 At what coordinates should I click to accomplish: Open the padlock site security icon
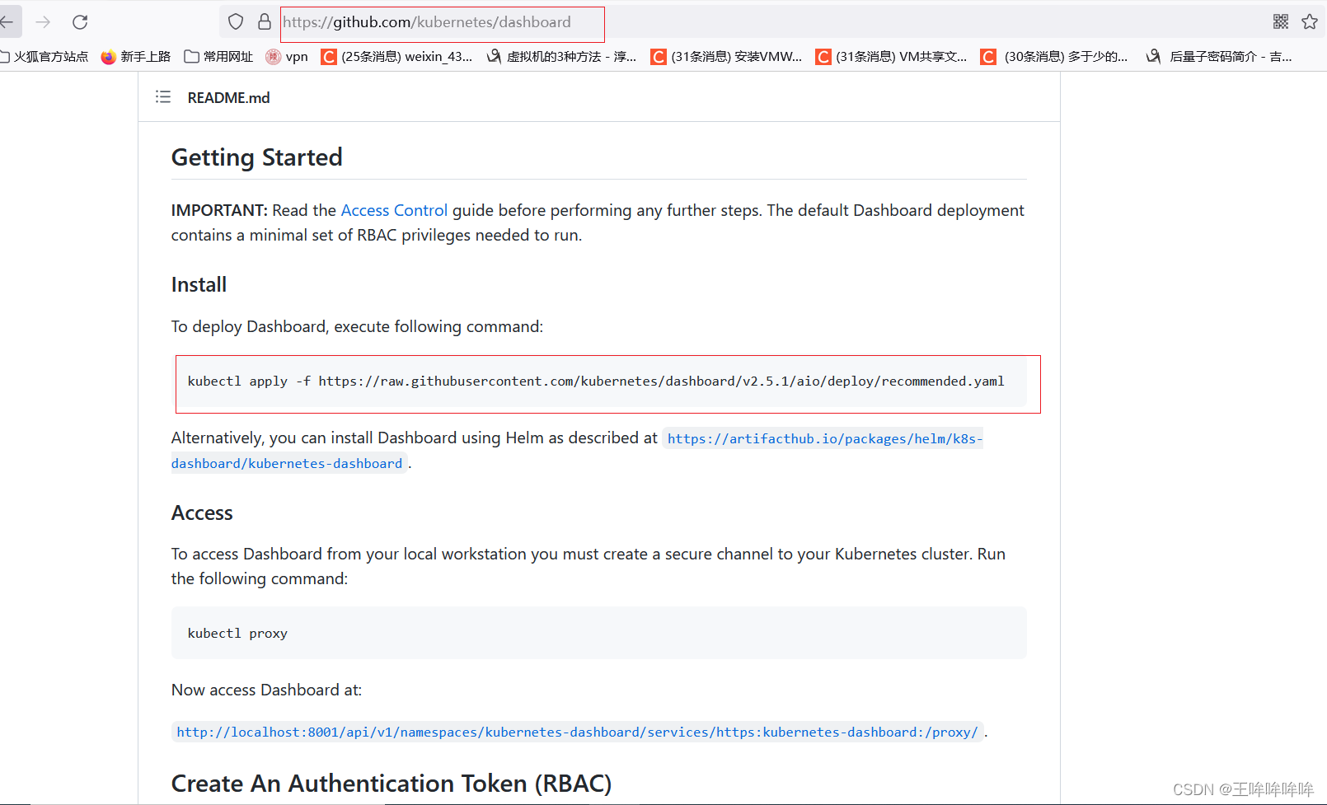[265, 22]
